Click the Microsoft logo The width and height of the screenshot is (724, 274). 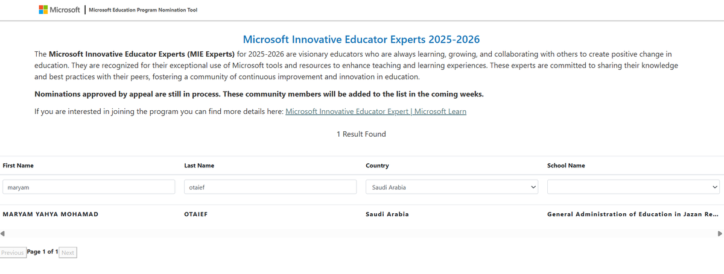point(59,10)
